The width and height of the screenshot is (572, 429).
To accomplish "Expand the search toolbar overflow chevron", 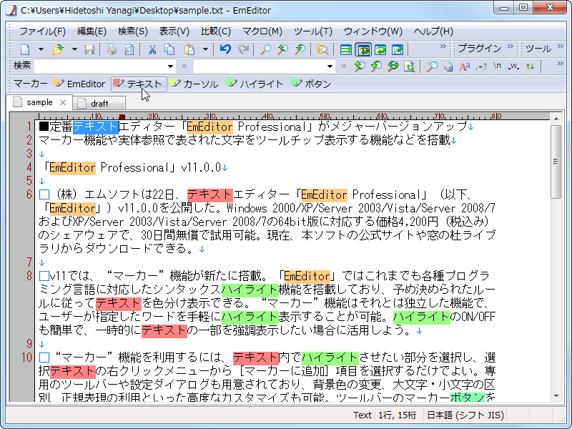I will coord(561,64).
